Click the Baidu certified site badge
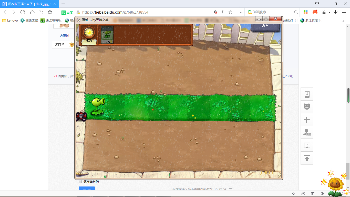The width and height of the screenshot is (350, 197). [x=67, y=12]
